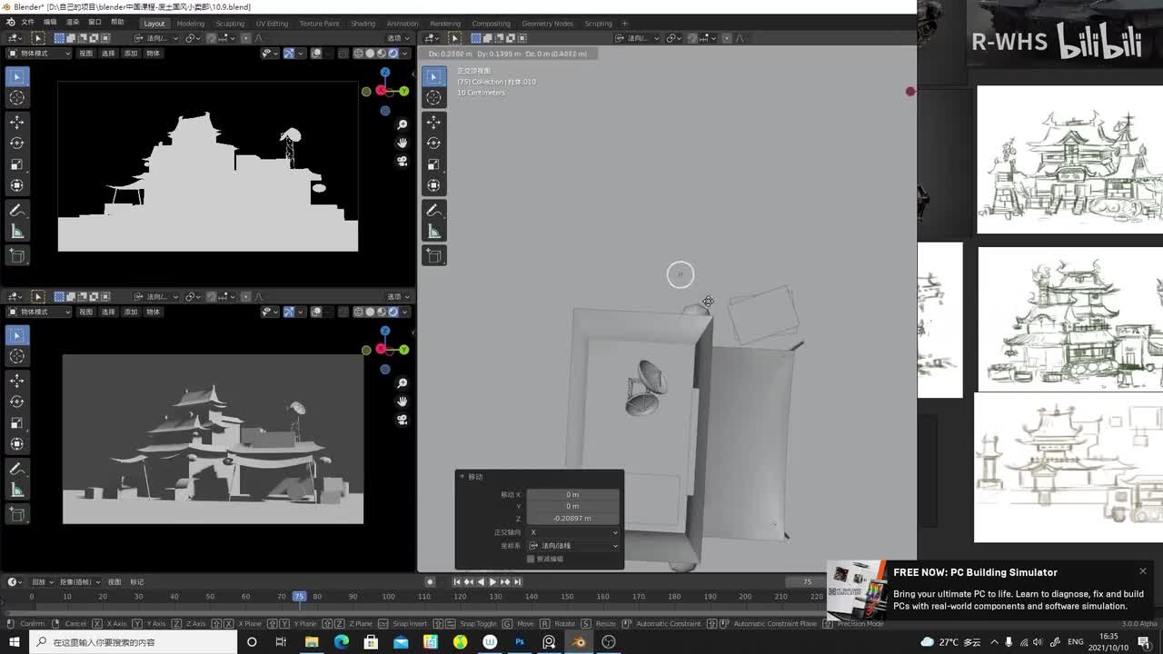Screen dimensions: 1163x654
Task: Switch to the Sculpting workspace tab
Action: coord(230,24)
